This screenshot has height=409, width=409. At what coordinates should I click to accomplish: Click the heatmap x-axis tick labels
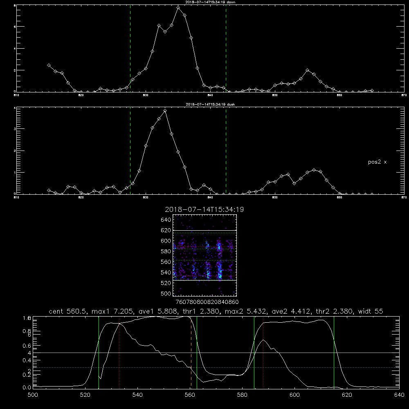[207, 302]
